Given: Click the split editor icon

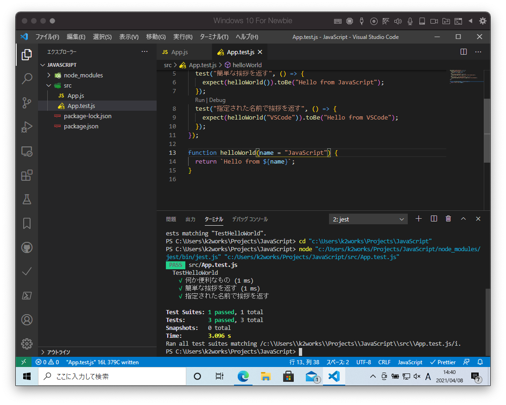Looking at the screenshot, I should [463, 52].
